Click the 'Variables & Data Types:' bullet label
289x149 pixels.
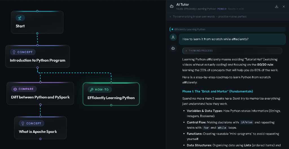pyautogui.click(x=205, y=111)
